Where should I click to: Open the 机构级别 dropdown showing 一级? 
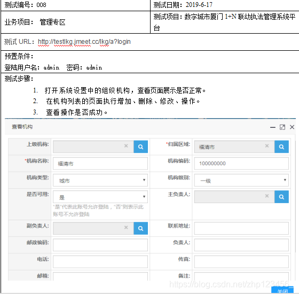pyautogui.click(x=241, y=180)
